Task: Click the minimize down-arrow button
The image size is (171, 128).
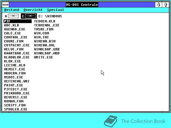Action: tap(158, 5)
